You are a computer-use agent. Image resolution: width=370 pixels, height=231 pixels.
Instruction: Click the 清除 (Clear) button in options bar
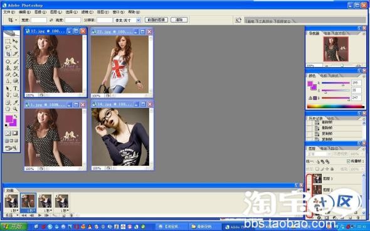click(179, 20)
